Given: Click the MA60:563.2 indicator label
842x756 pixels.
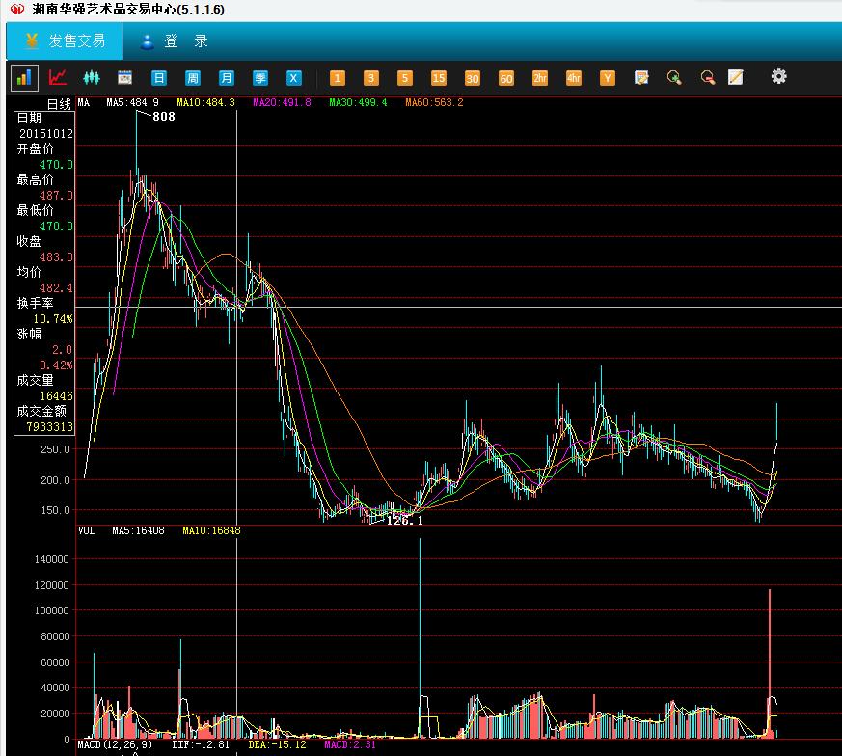Looking at the screenshot, I should coord(434,102).
